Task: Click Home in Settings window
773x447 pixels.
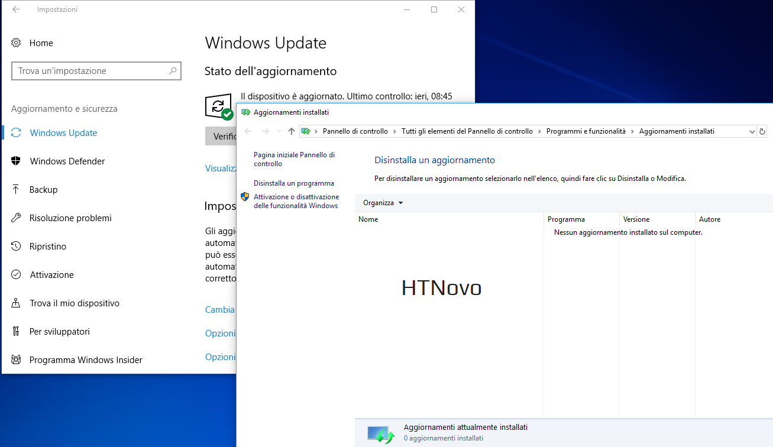Action: pyautogui.click(x=41, y=43)
